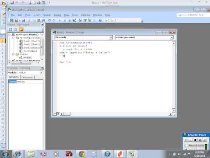Click the Break pause toolbar icon
Screen dimensions: 210x158
tap(65, 20)
